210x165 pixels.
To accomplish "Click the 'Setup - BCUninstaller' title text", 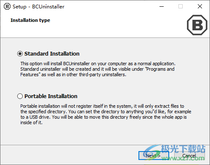I will pos(39,7).
